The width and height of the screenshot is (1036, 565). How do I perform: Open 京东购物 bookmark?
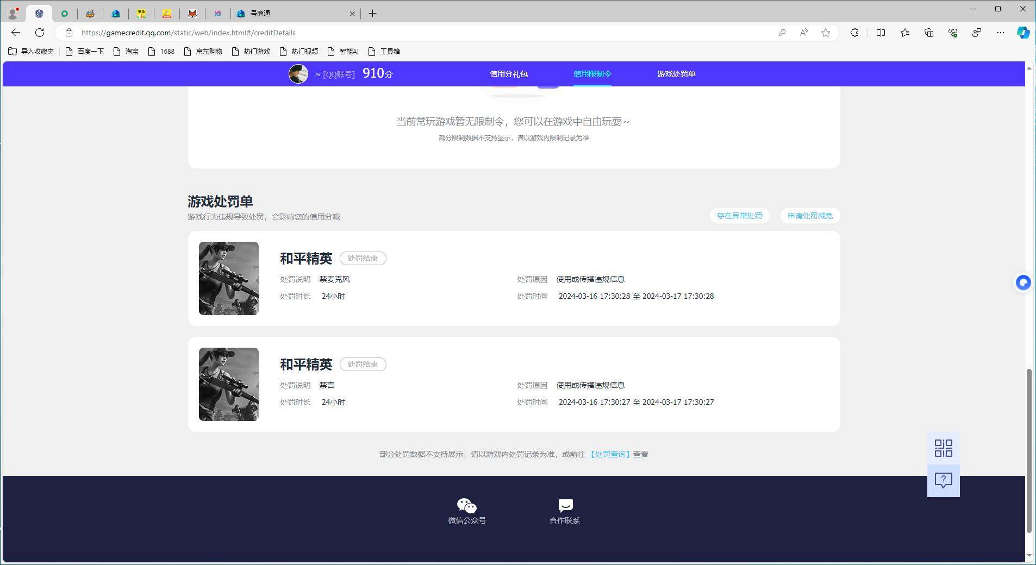point(203,51)
